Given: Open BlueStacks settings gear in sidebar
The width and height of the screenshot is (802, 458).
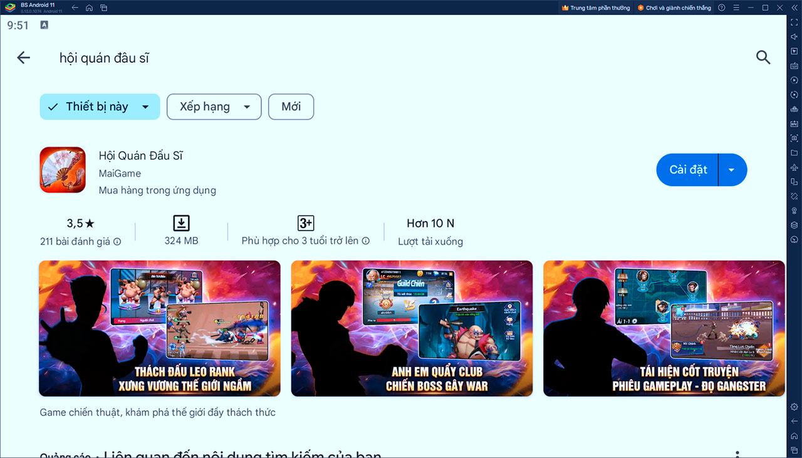Looking at the screenshot, I should (x=794, y=407).
